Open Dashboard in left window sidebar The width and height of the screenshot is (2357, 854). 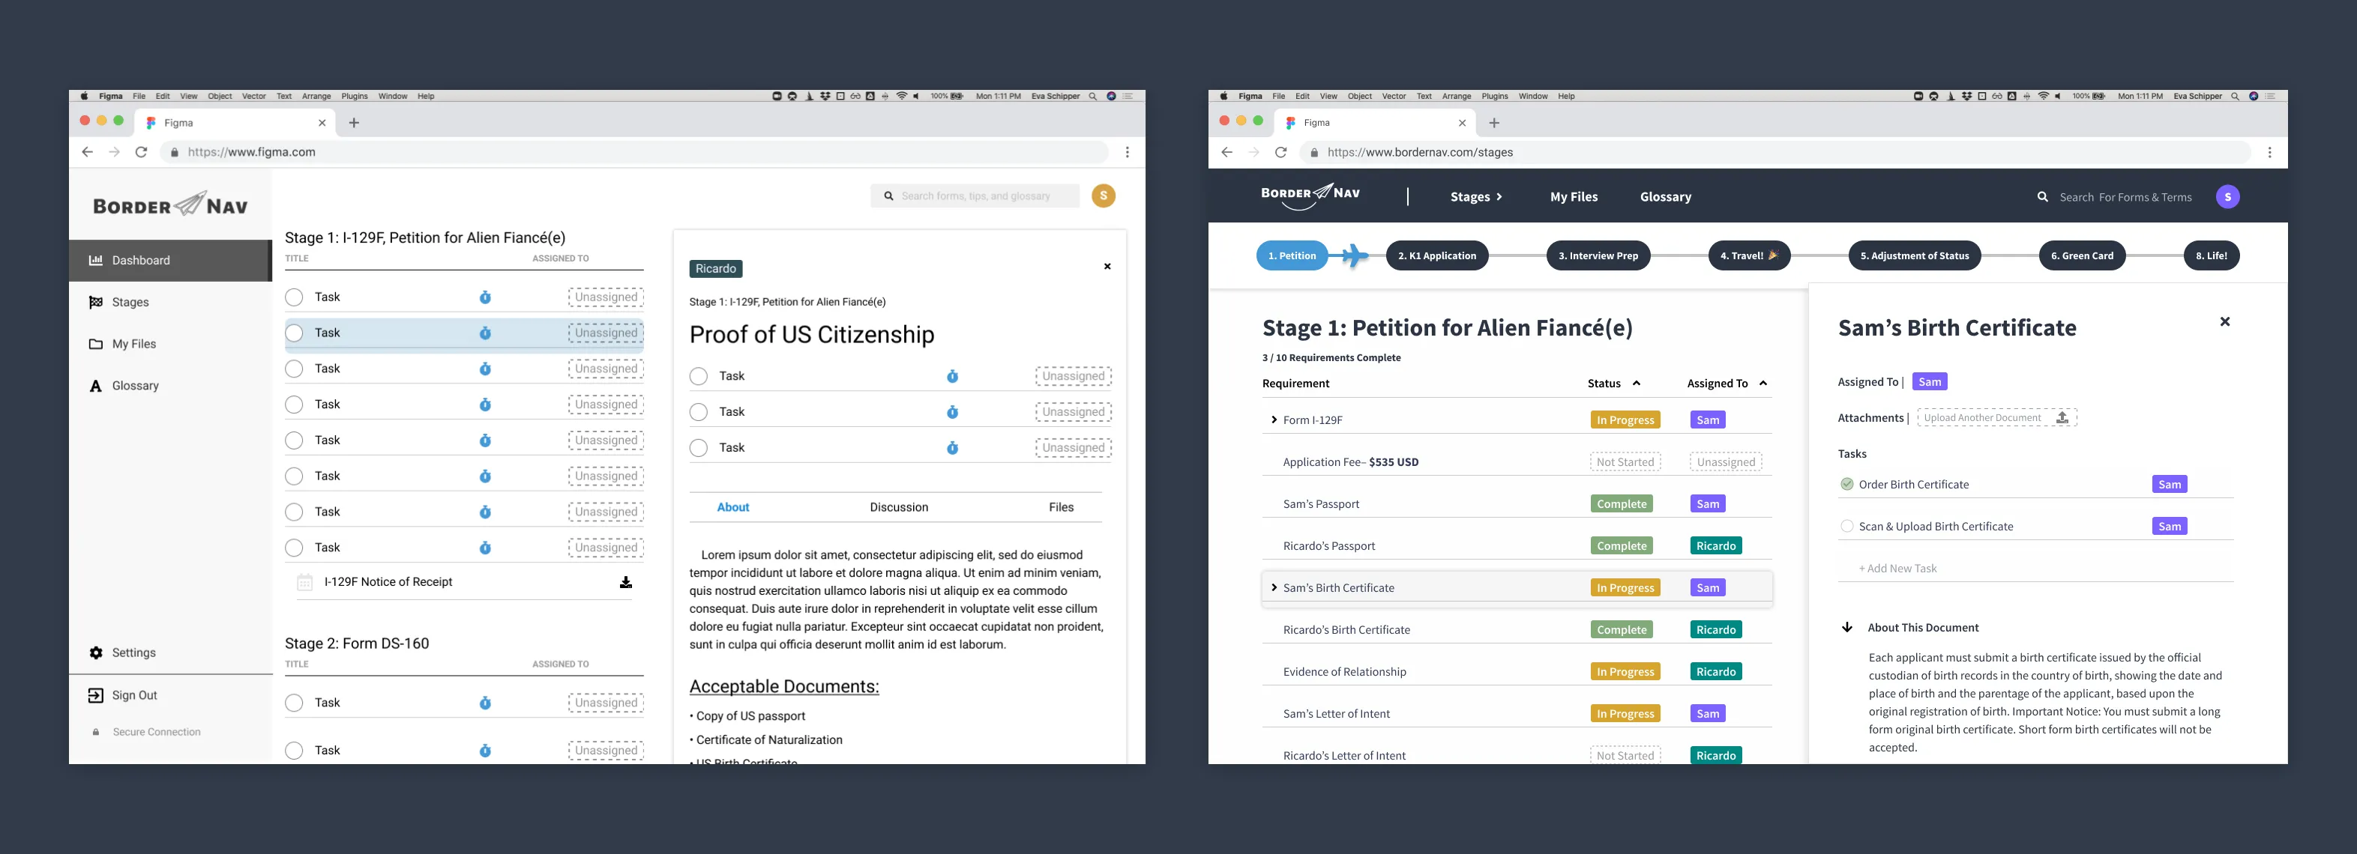tap(170, 261)
